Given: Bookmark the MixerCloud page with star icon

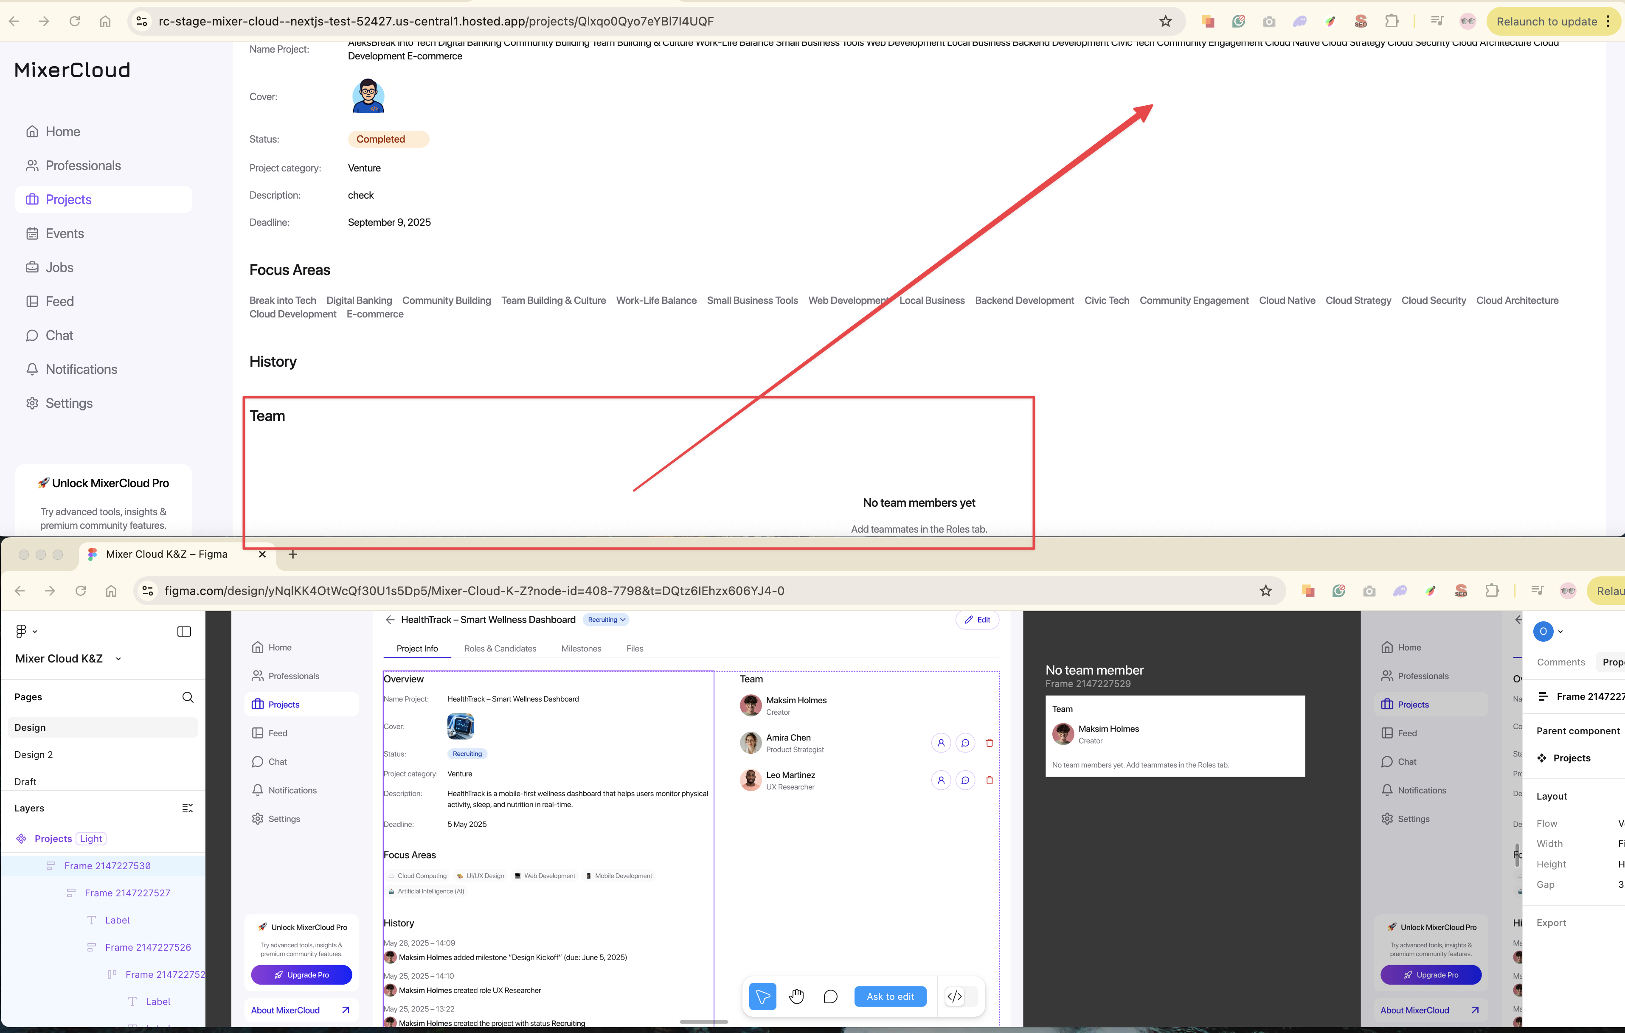Looking at the screenshot, I should pyautogui.click(x=1165, y=22).
